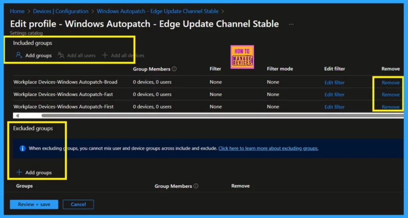
Task: Open Windows Autopatch - Edge Update Channel Stable breadcrumb
Action: [x=158, y=11]
